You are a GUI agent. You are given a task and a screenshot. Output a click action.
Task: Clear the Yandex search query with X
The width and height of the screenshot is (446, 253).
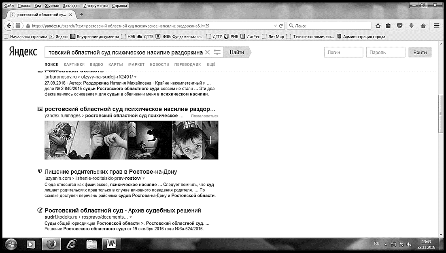pyautogui.click(x=207, y=52)
